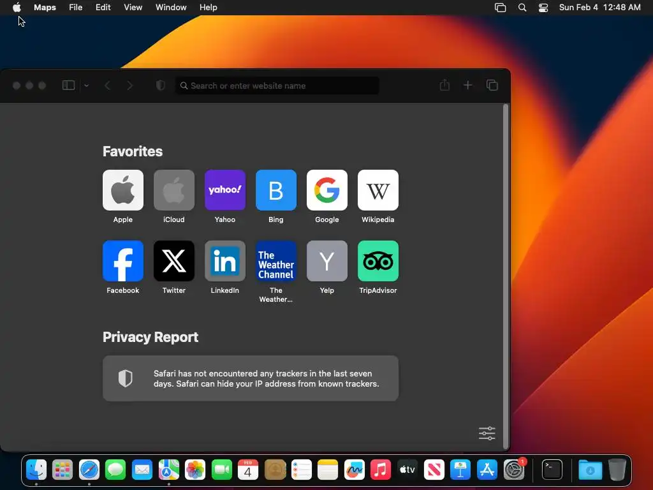Open the Wikipedia favorite

[378, 190]
